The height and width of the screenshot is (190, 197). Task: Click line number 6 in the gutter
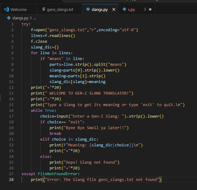point(12,53)
